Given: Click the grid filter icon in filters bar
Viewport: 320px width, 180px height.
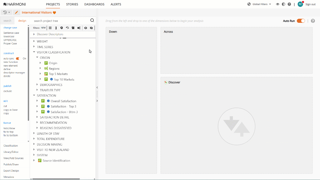Looking at the screenshot, I should point(50,28).
